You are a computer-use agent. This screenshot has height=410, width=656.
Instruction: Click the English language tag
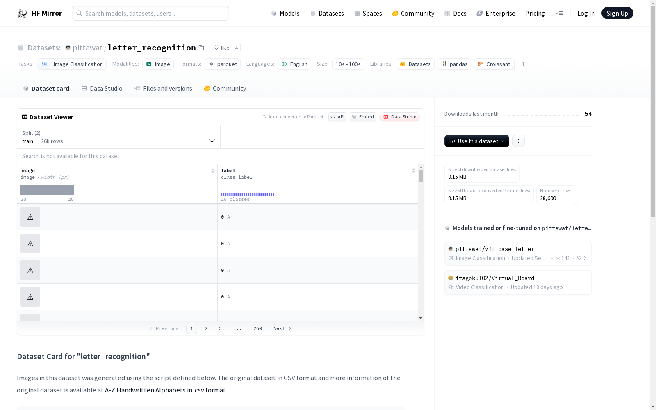point(294,64)
